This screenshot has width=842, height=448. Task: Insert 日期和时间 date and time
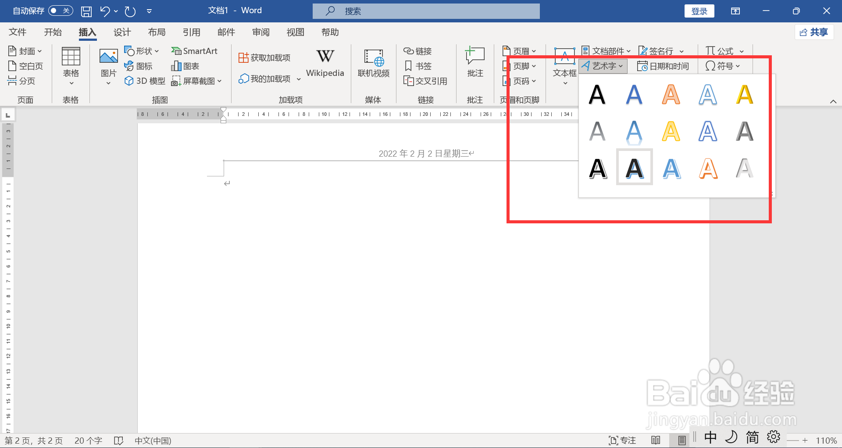(663, 66)
